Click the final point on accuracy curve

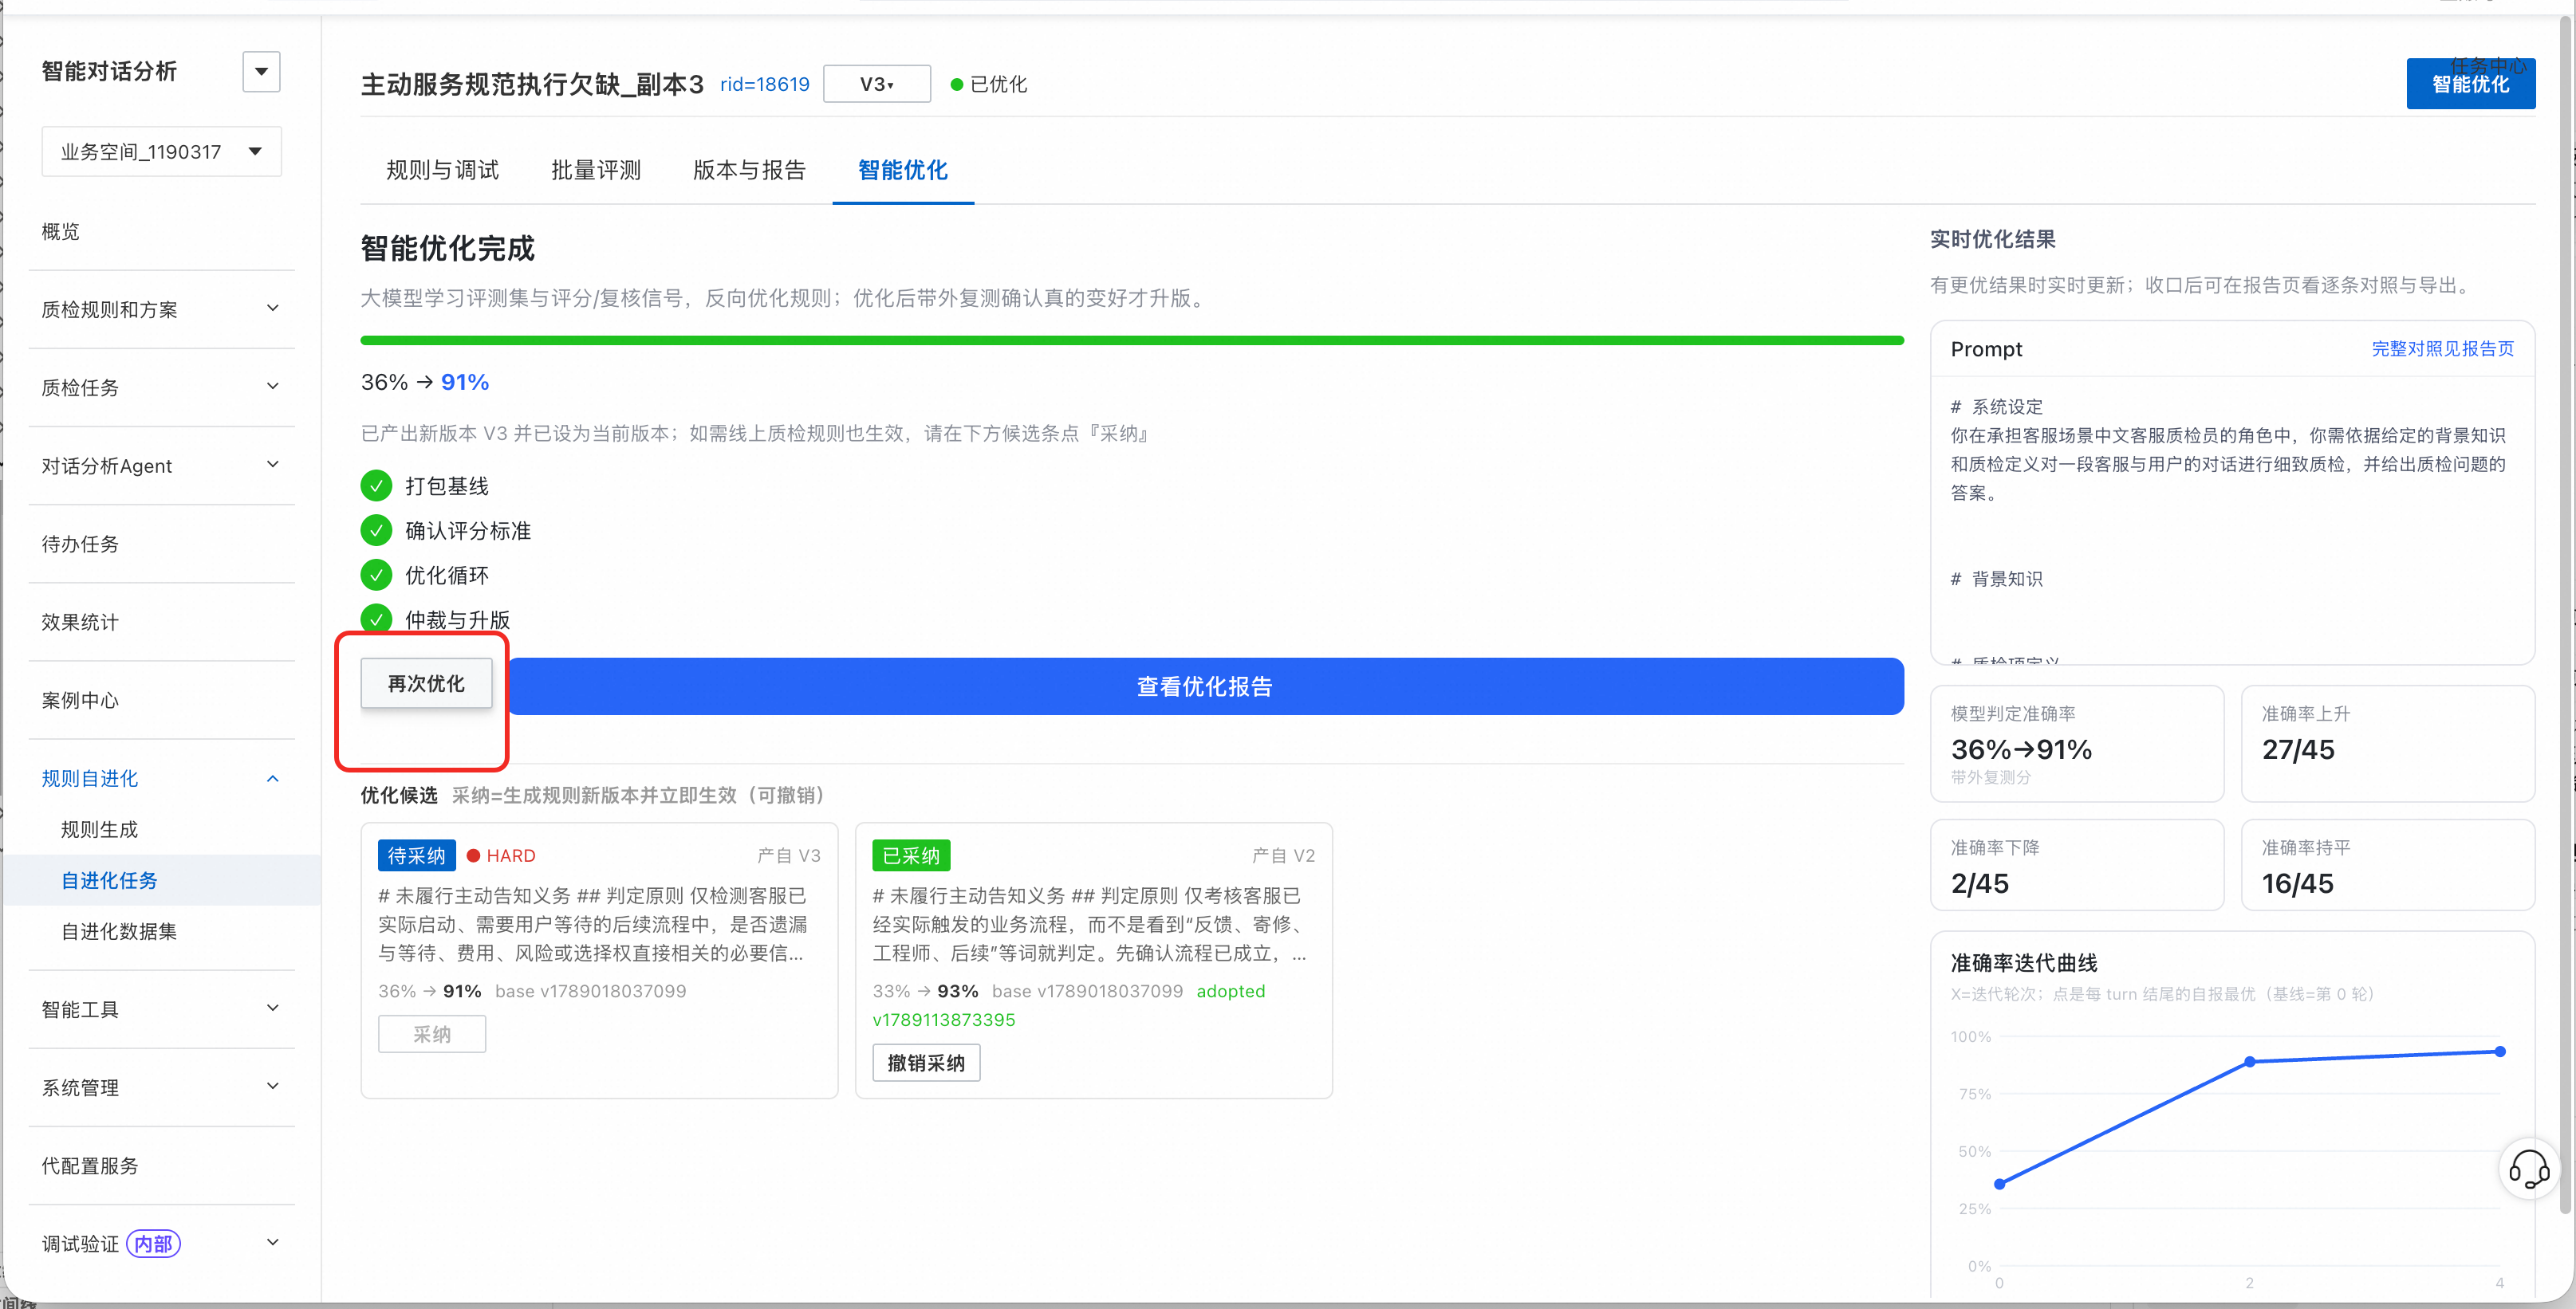click(x=2499, y=1052)
